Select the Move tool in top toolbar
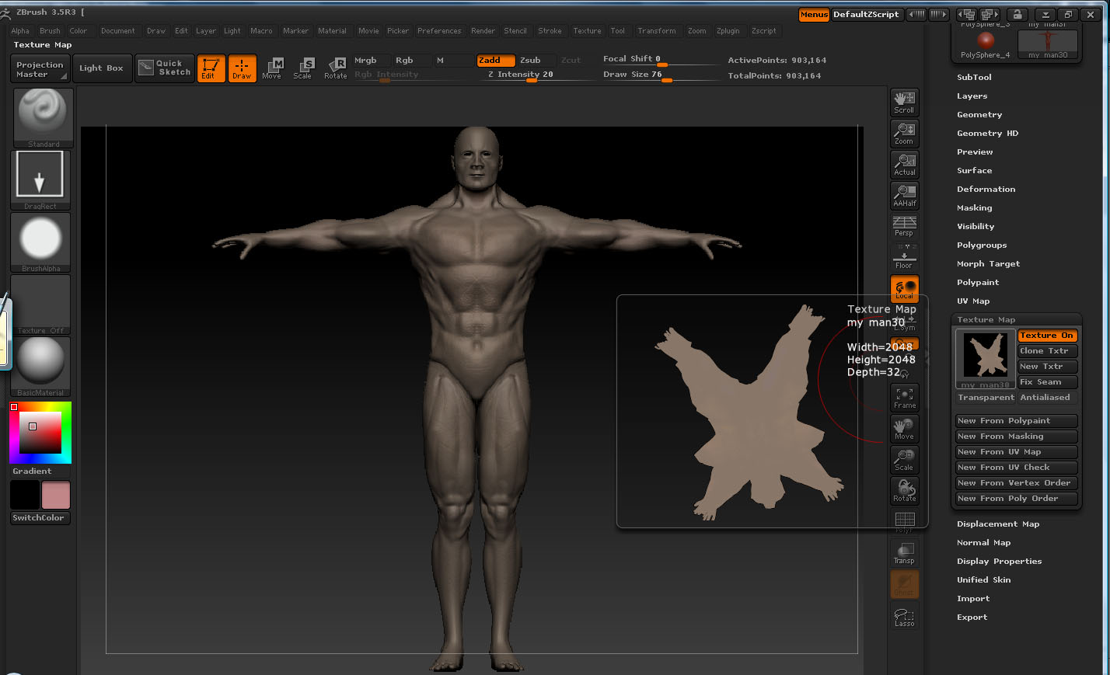 click(272, 68)
